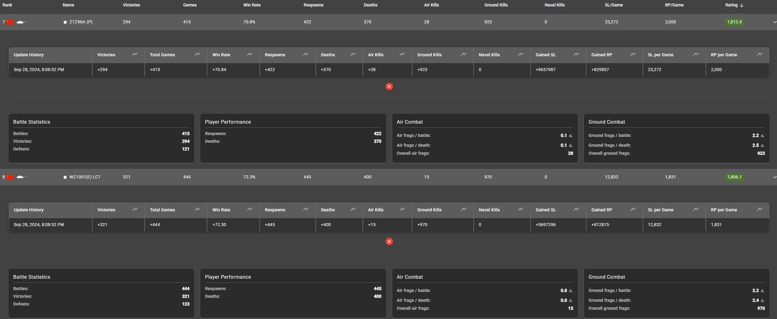This screenshot has height=319, width=777.
Task: Click Sep 28, 2024 date in ZTZ96A (P) history
Action: (39, 70)
